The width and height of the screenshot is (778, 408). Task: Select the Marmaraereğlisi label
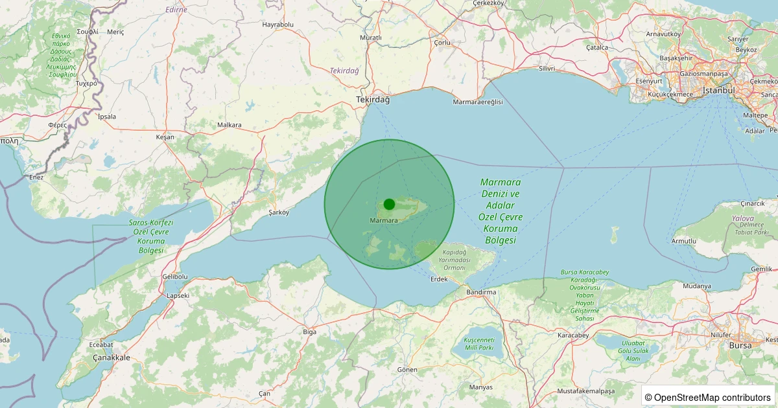478,102
